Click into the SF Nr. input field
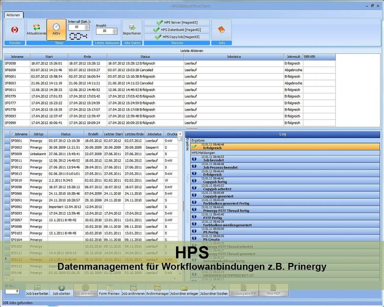 tap(12, 291)
